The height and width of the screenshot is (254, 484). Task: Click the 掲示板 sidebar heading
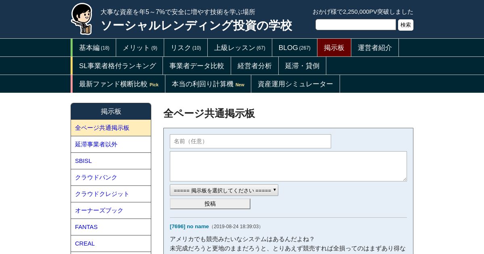(x=111, y=111)
